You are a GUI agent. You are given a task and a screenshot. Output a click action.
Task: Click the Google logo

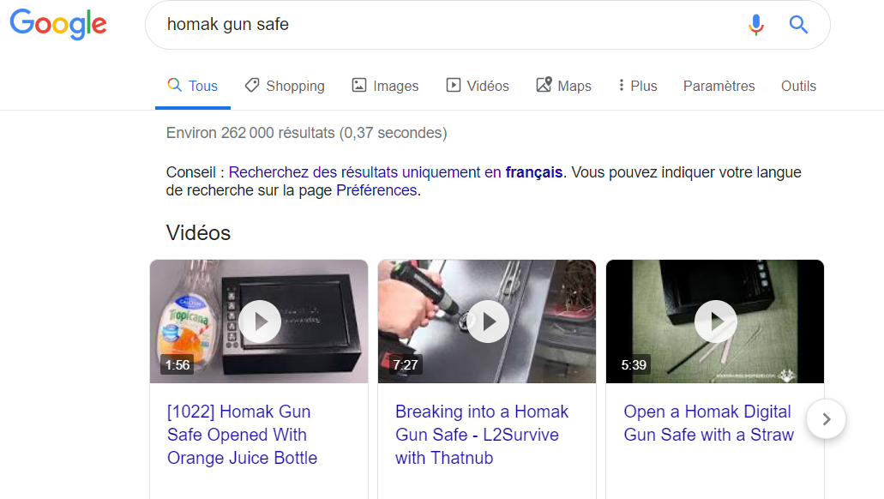[58, 24]
